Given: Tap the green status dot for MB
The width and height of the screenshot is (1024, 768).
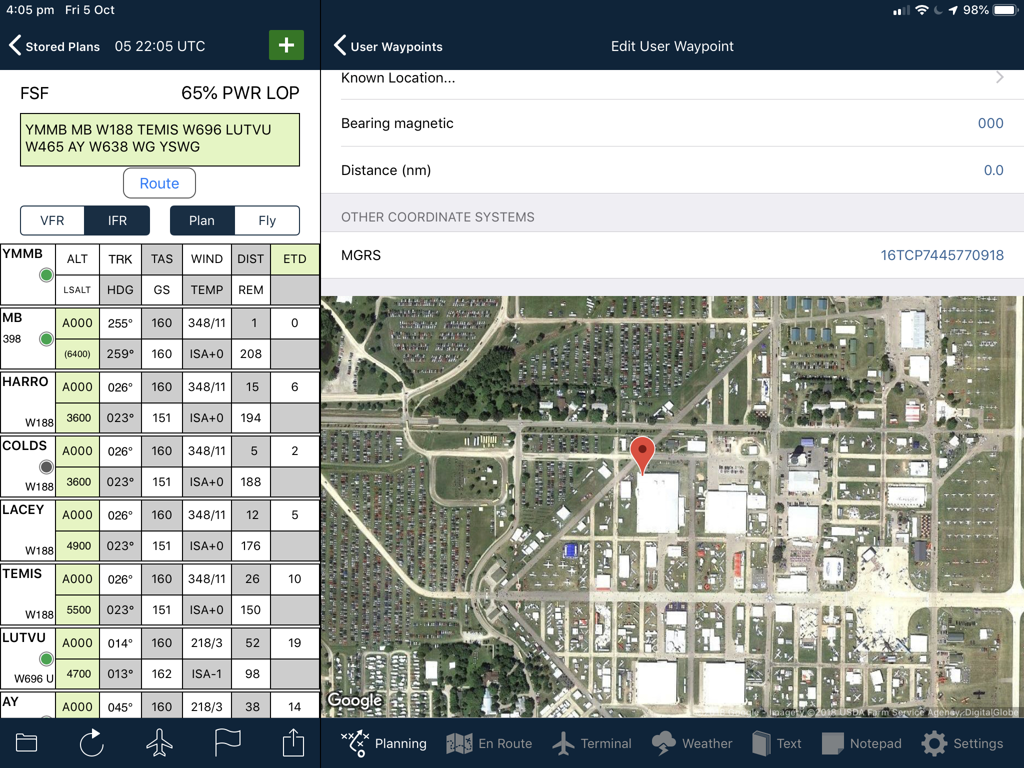Looking at the screenshot, I should point(46,339).
